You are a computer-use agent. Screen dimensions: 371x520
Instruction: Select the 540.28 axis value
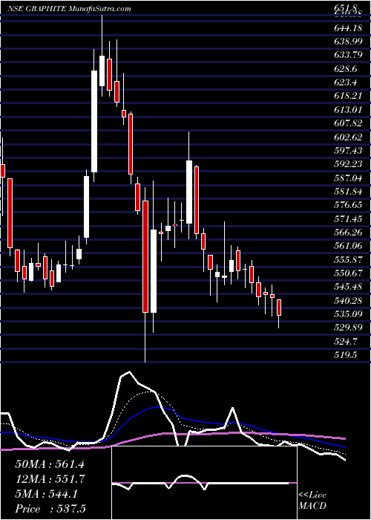tap(349, 301)
